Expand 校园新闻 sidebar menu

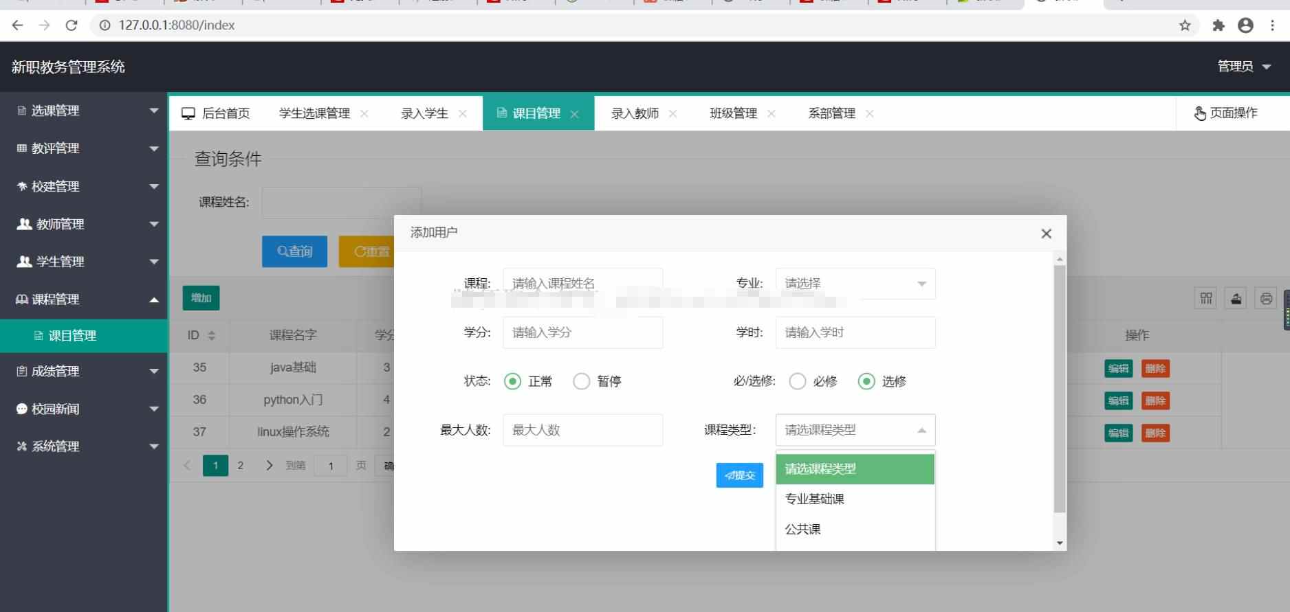[x=84, y=409]
